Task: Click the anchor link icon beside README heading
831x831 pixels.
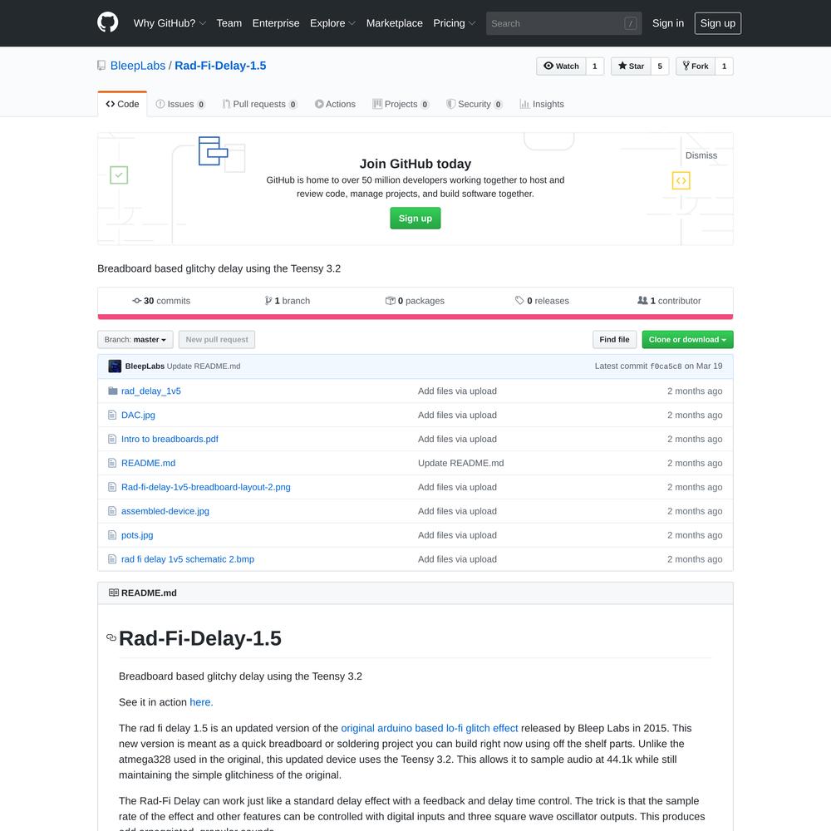Action: pos(111,637)
